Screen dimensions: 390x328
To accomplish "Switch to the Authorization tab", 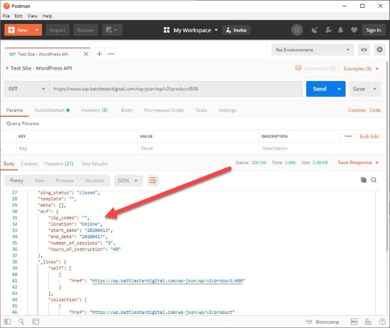I will click(x=52, y=110).
